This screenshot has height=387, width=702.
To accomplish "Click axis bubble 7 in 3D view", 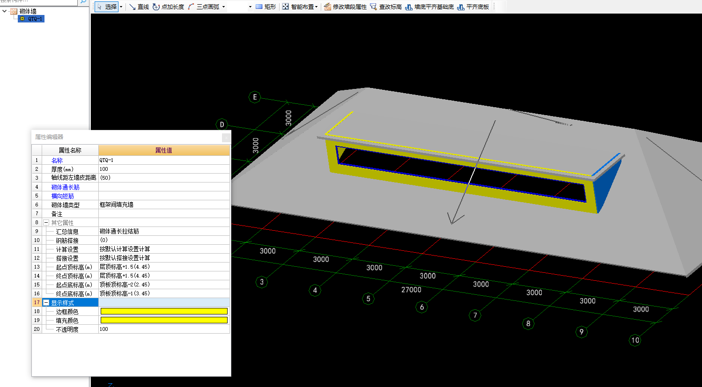I will (475, 315).
